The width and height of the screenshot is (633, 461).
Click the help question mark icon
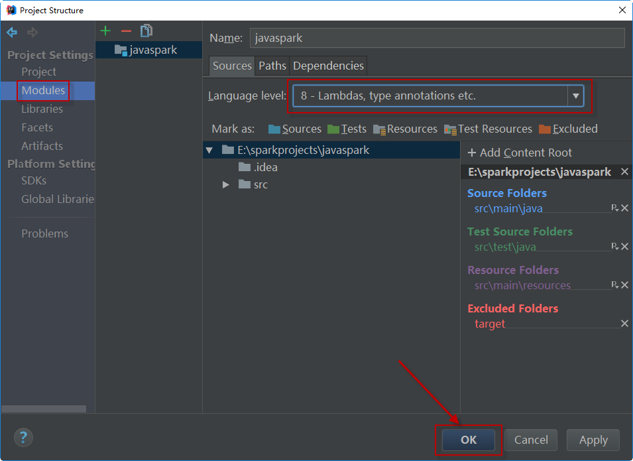[x=23, y=437]
